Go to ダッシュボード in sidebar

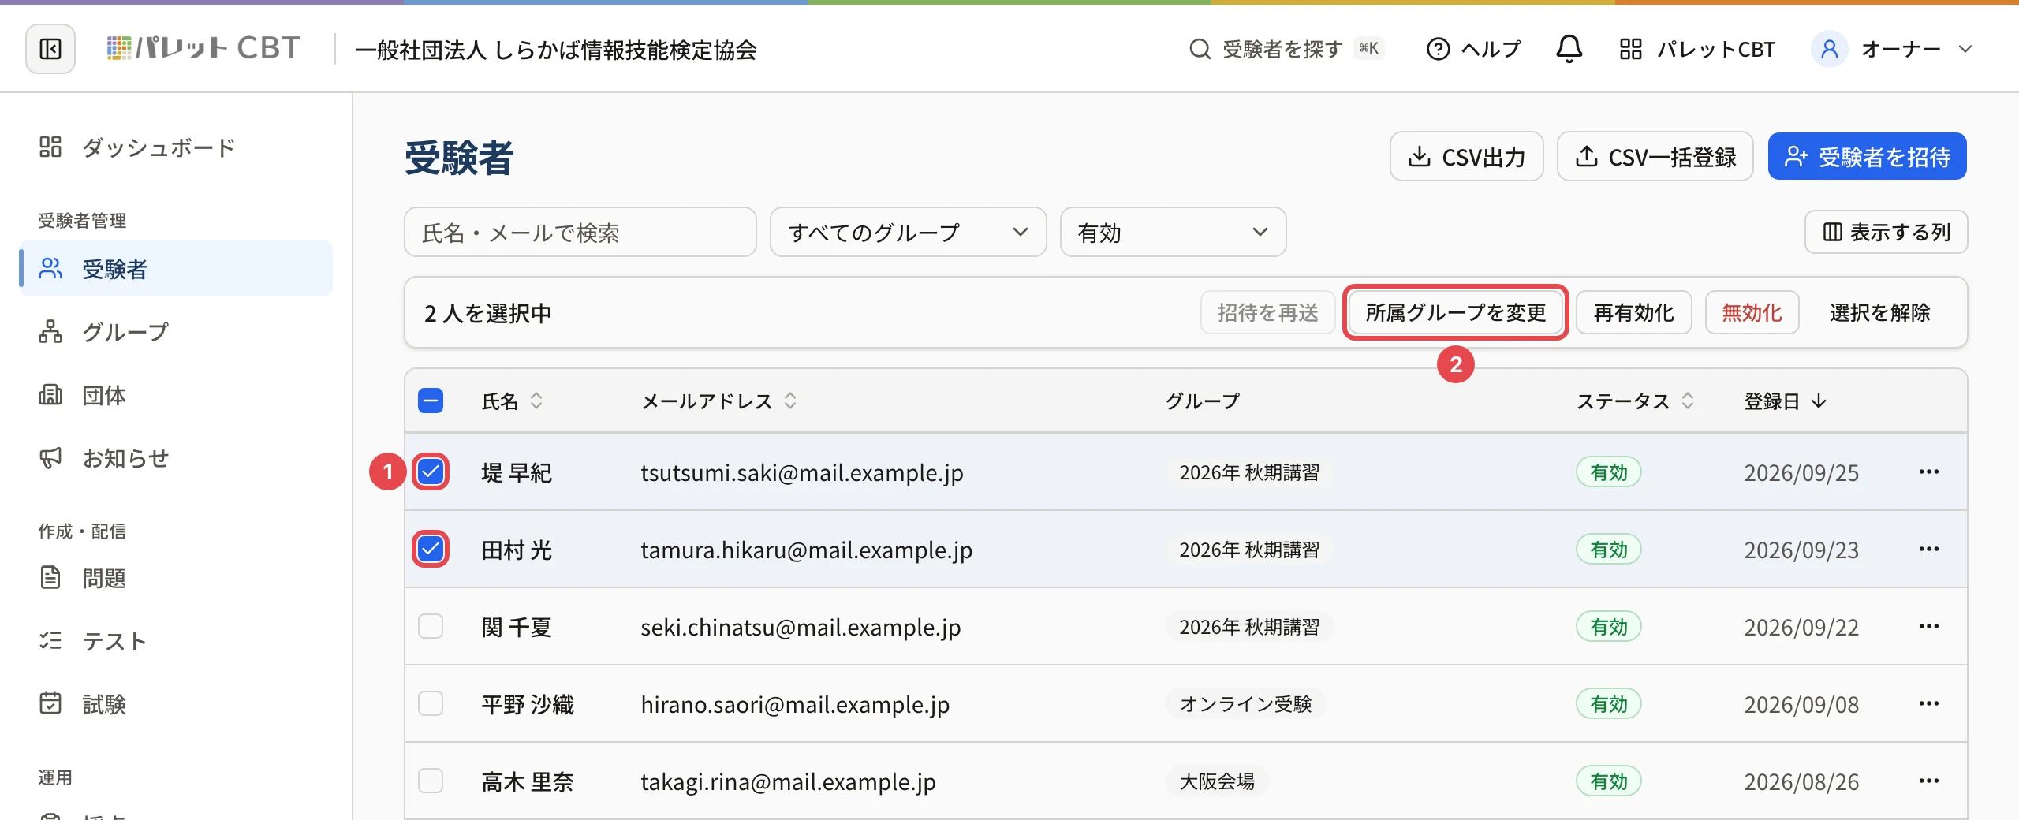point(176,147)
